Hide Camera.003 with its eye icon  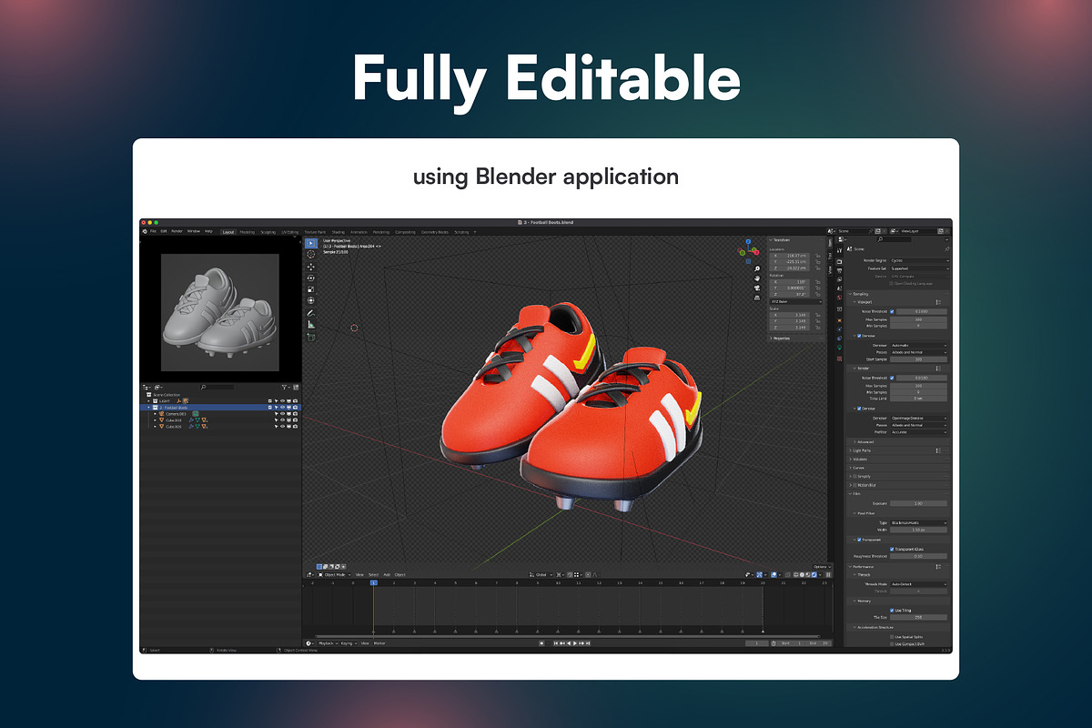[x=282, y=414]
